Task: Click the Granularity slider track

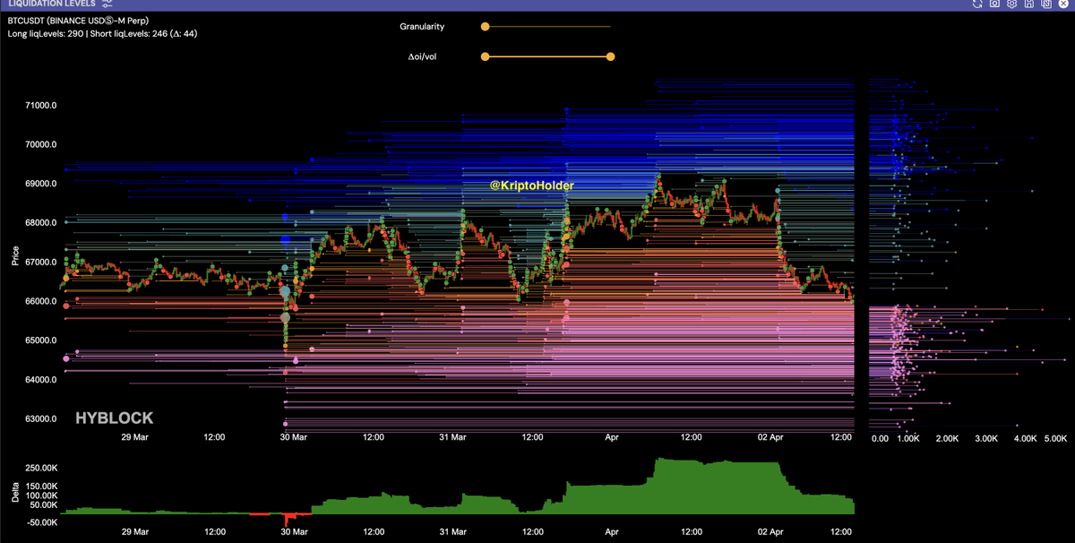Action: tap(547, 27)
